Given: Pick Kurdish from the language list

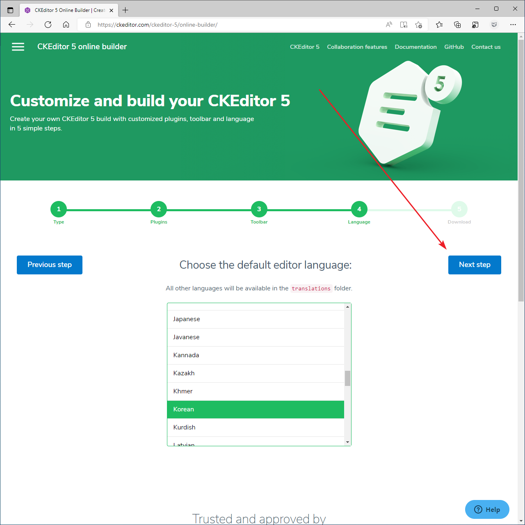Looking at the screenshot, I should point(256,427).
